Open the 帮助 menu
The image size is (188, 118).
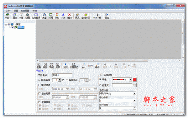point(34,11)
